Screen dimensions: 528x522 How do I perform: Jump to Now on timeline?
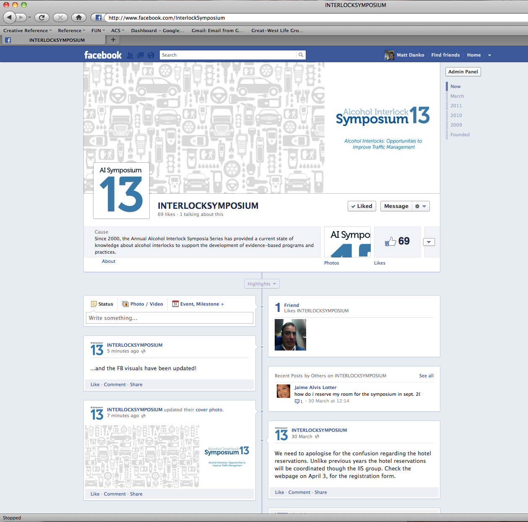[455, 86]
